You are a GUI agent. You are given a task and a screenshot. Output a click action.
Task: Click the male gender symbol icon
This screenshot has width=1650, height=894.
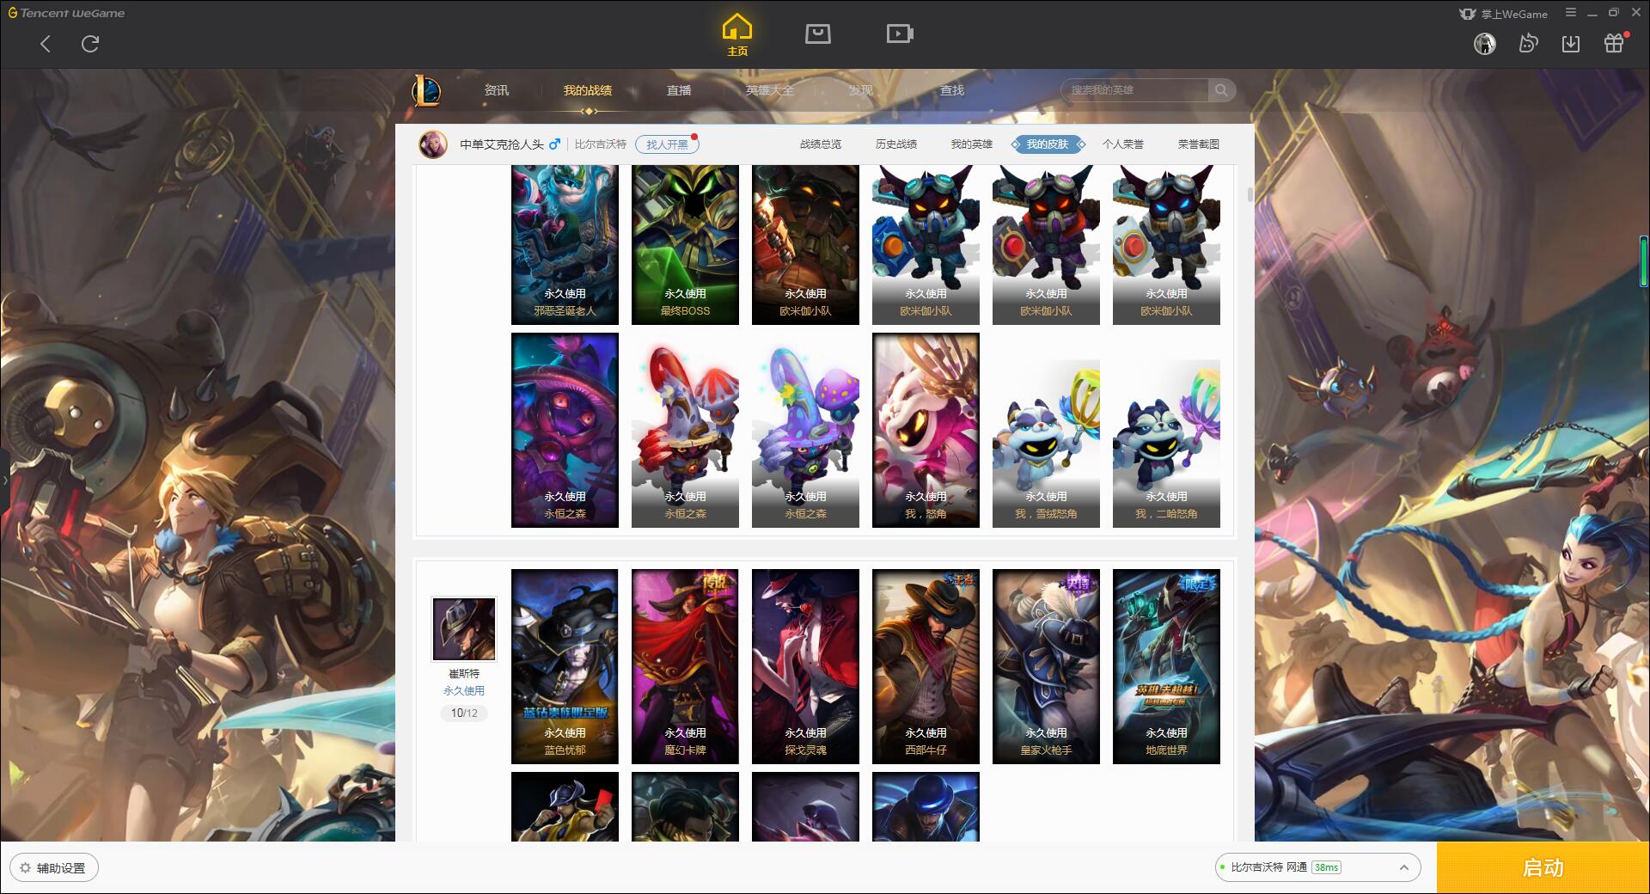[x=554, y=144]
